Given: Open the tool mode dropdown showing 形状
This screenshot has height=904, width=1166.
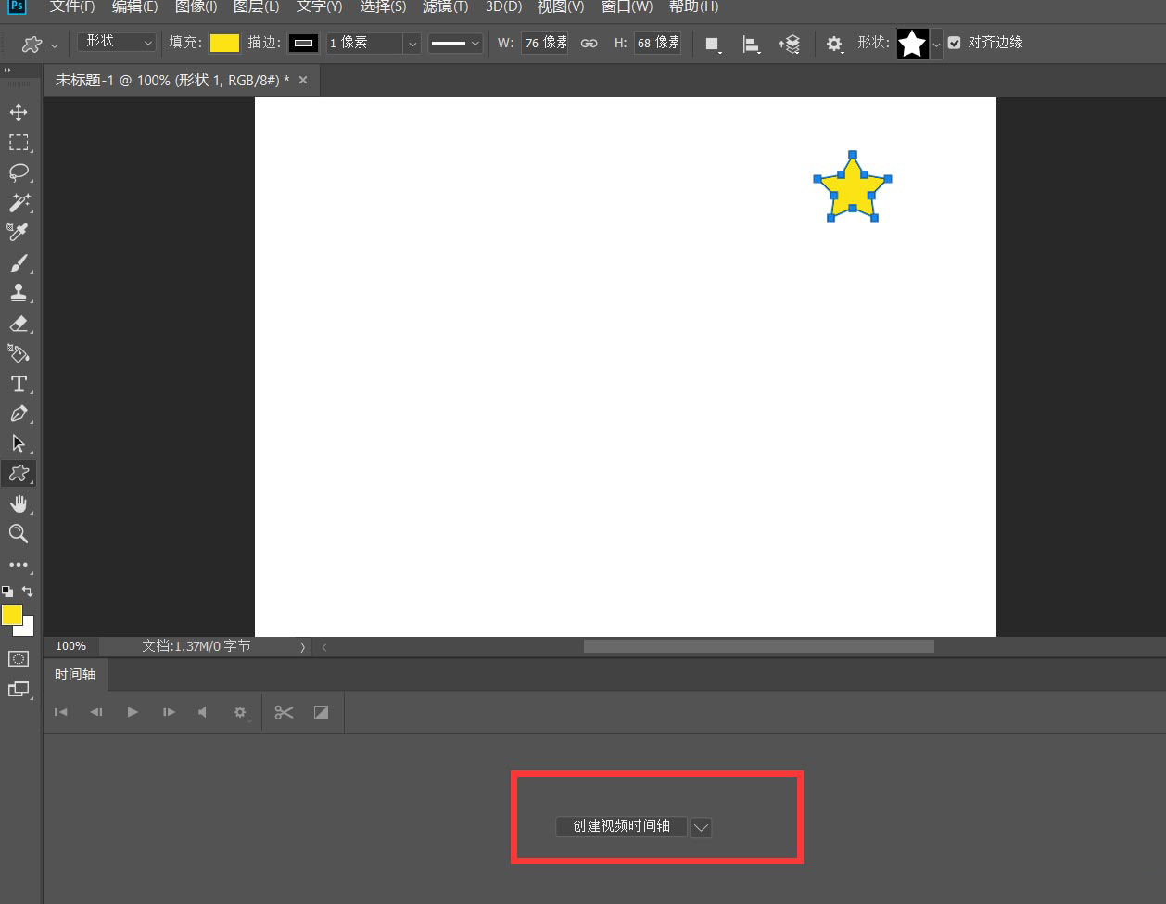Looking at the screenshot, I should point(117,42).
